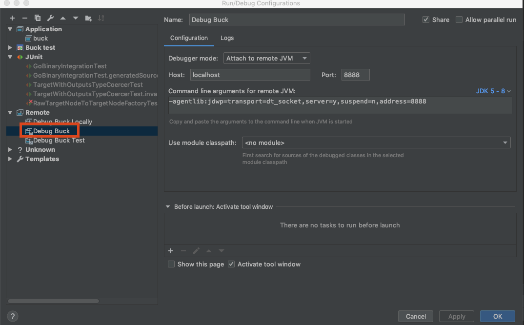This screenshot has height=325, width=524.
Task: Open the Use module classpath dropdown
Action: 505,142
